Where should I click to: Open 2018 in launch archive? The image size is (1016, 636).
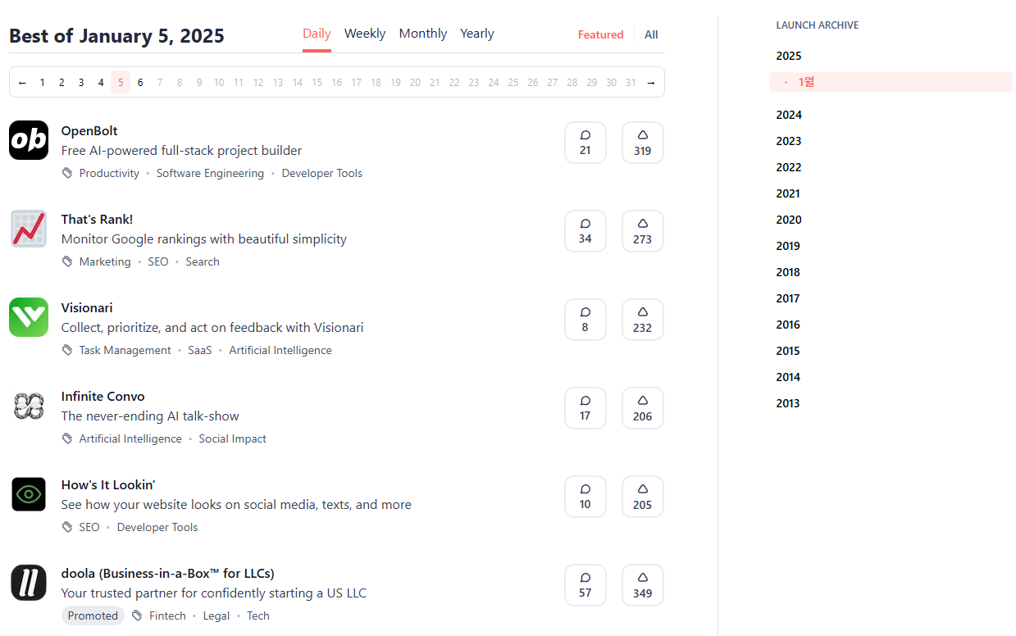coord(788,272)
